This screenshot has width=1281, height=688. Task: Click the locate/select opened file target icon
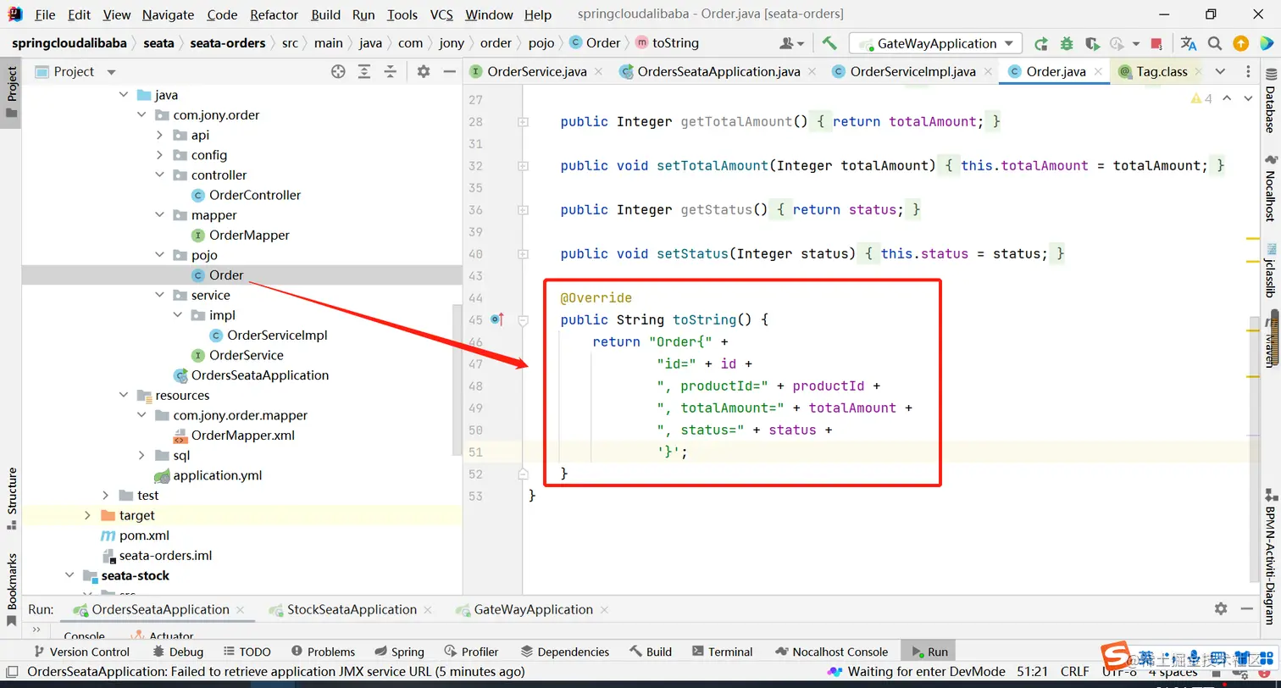click(338, 72)
